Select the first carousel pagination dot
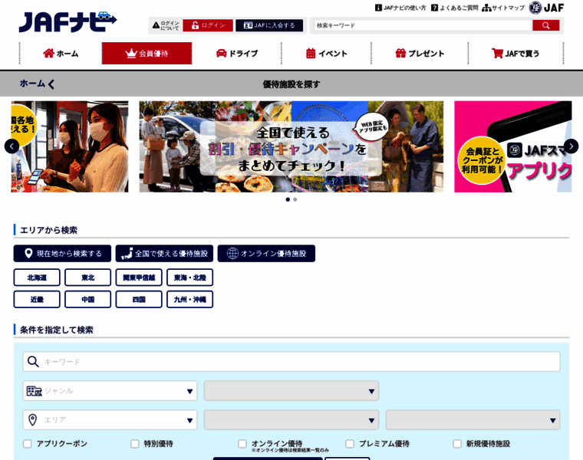The image size is (583, 460). (x=288, y=199)
